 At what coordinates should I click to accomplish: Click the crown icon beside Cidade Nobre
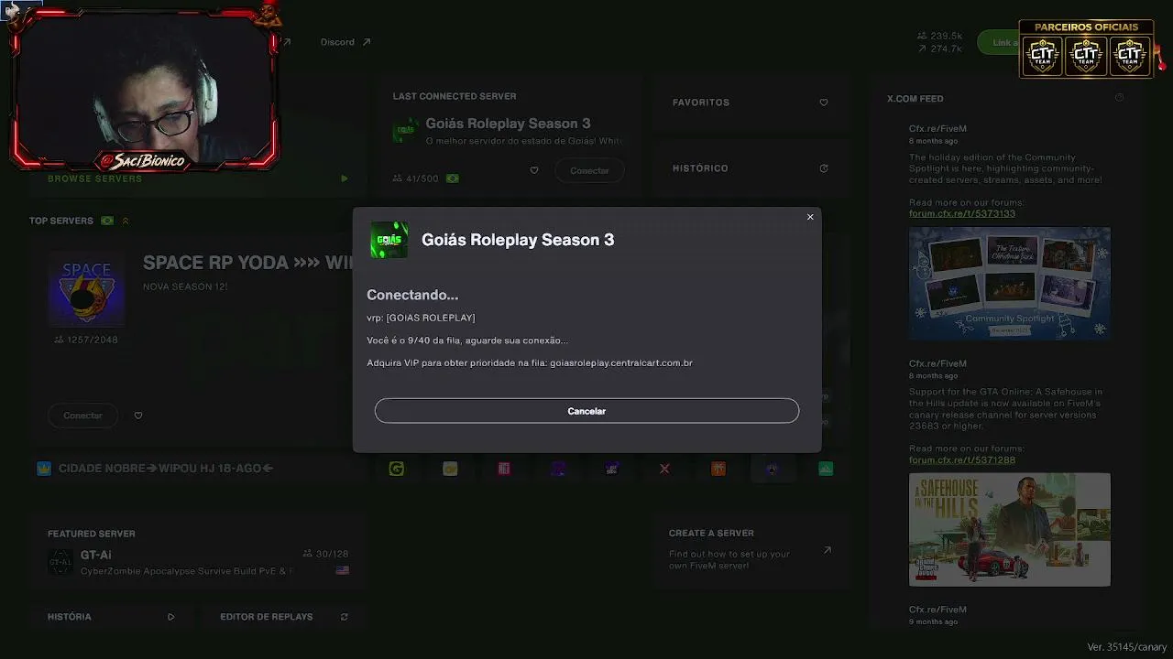(x=44, y=469)
